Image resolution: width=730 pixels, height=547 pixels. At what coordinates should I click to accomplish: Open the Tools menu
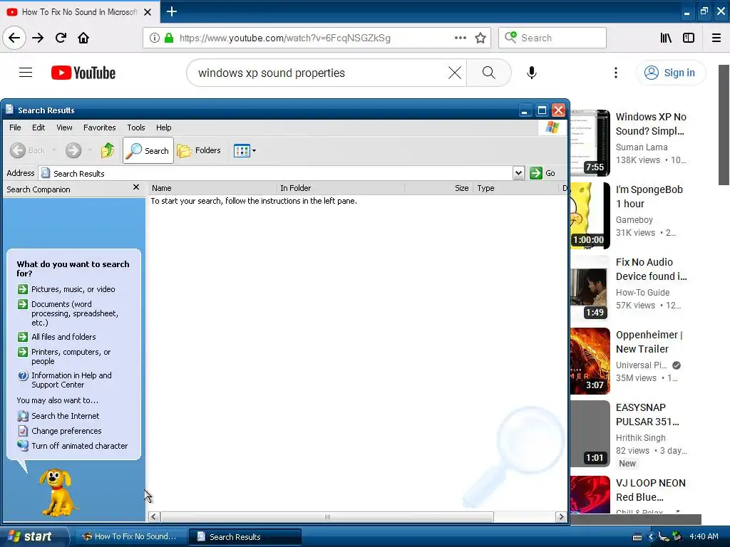point(136,127)
